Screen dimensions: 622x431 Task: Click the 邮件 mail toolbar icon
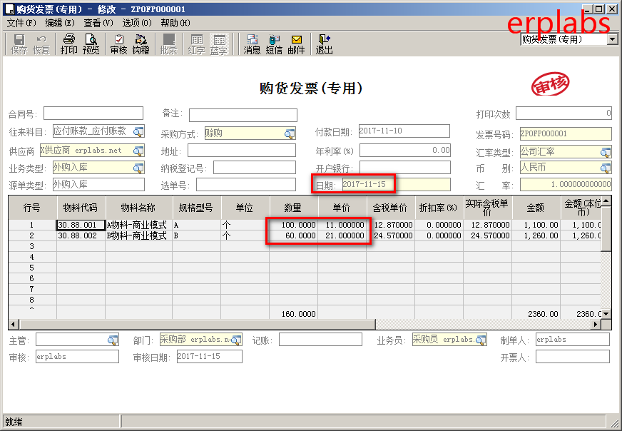[296, 44]
